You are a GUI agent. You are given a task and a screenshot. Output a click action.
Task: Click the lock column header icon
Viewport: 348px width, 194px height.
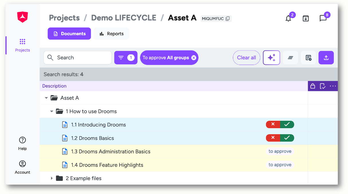[x=313, y=86]
